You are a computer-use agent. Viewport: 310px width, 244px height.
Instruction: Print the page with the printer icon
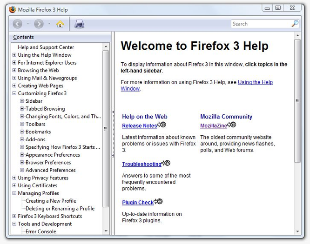(x=80, y=24)
